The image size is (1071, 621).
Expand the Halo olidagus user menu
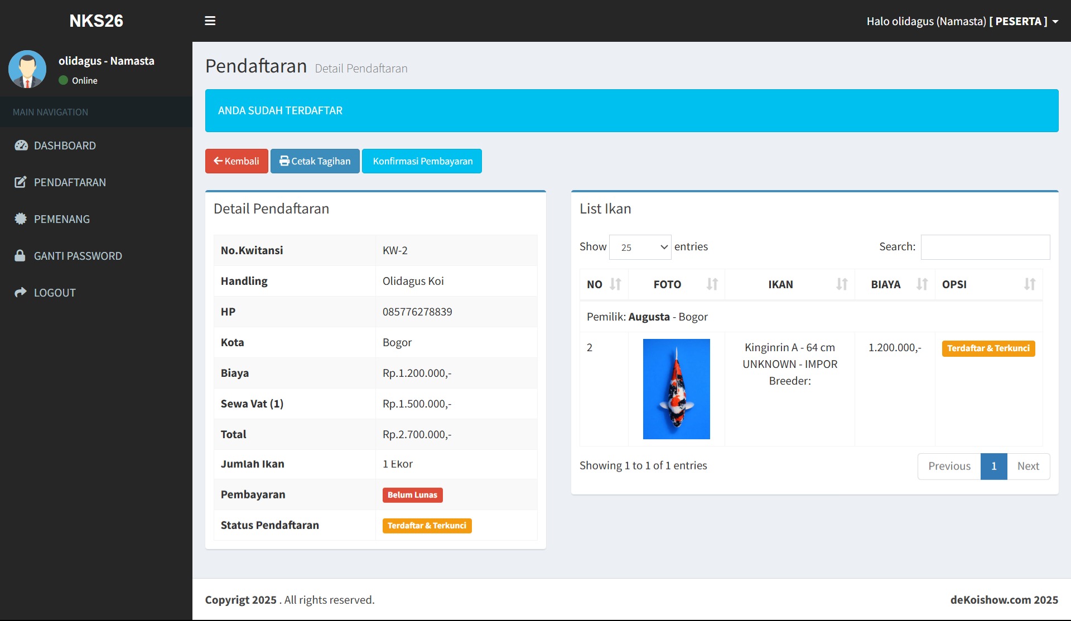[962, 21]
